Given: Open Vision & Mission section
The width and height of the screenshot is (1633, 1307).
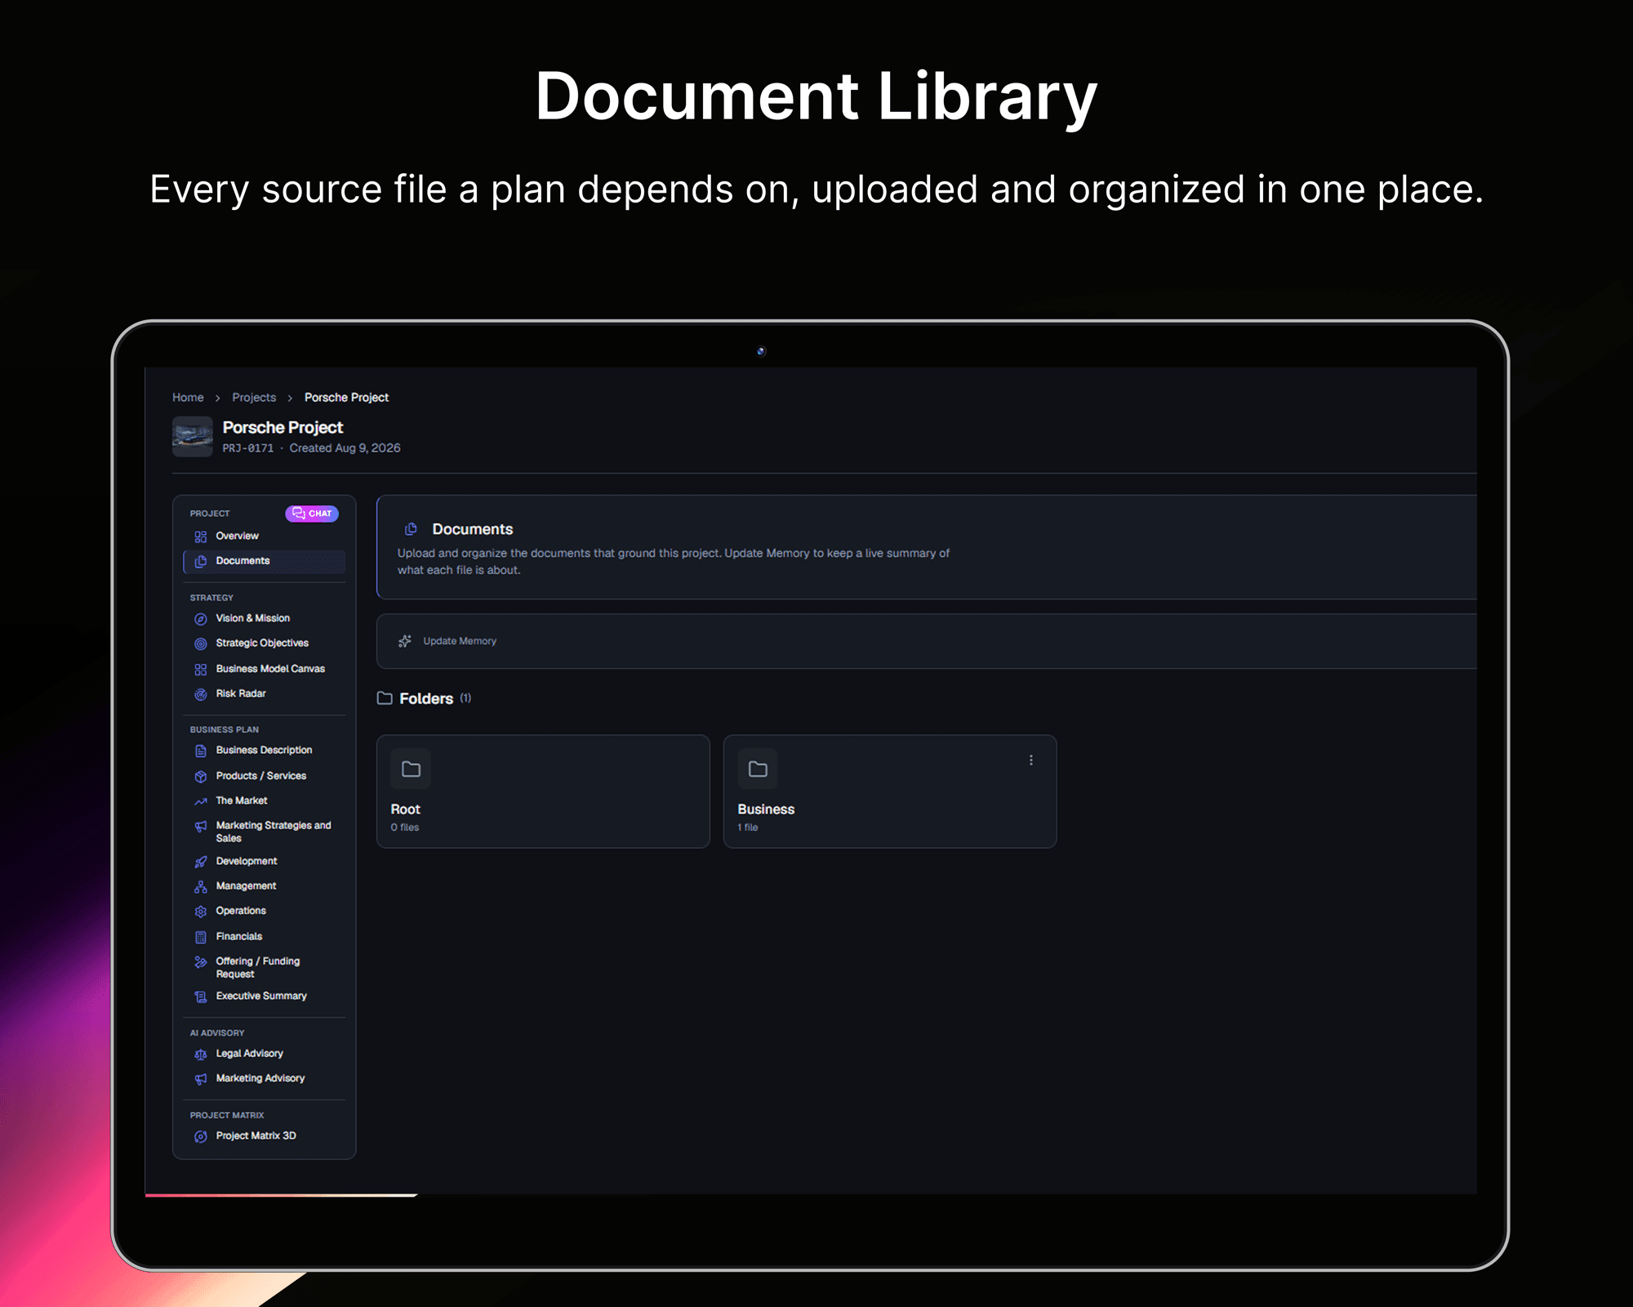Looking at the screenshot, I should pos(265,618).
